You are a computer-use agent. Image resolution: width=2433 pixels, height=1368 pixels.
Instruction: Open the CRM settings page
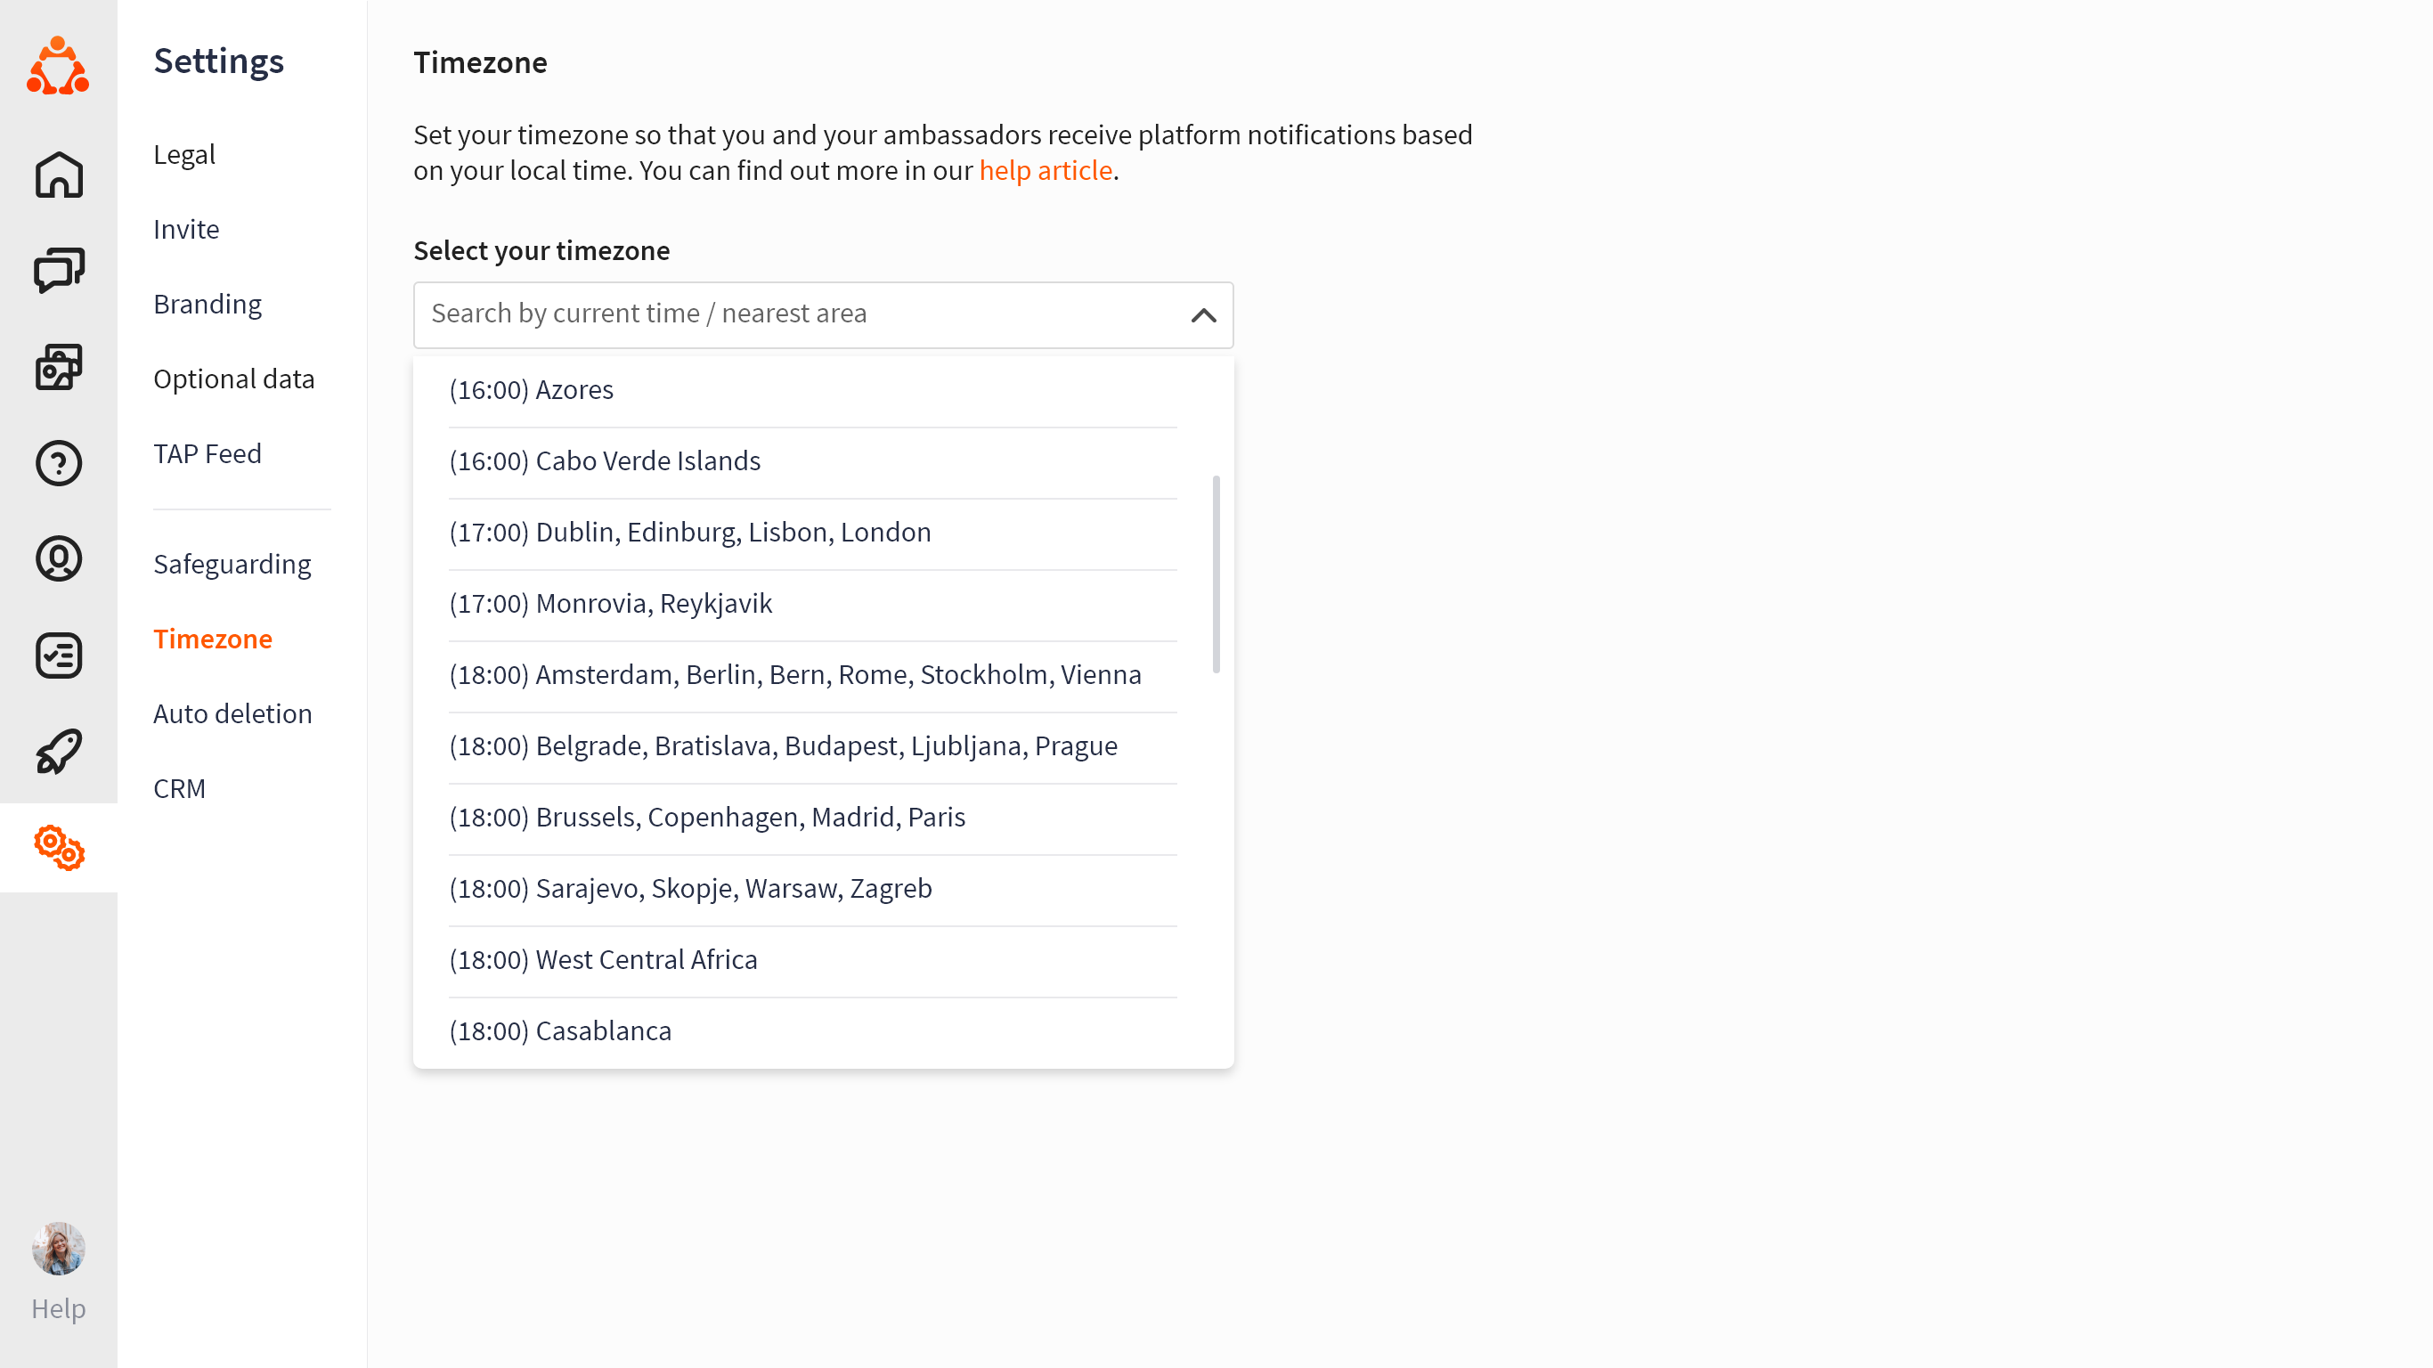pyautogui.click(x=180, y=788)
